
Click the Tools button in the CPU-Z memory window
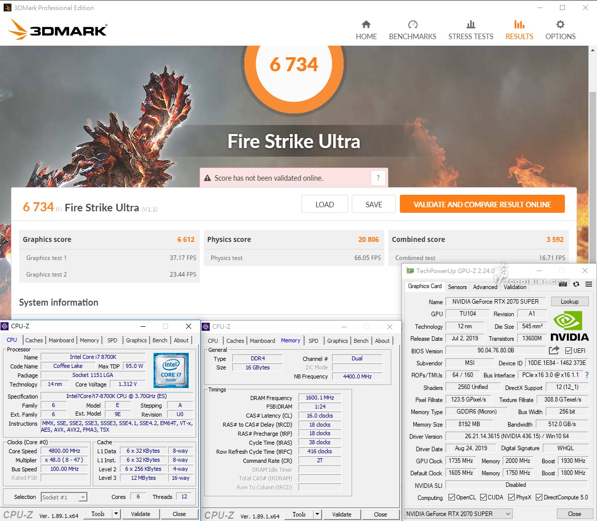(300, 514)
